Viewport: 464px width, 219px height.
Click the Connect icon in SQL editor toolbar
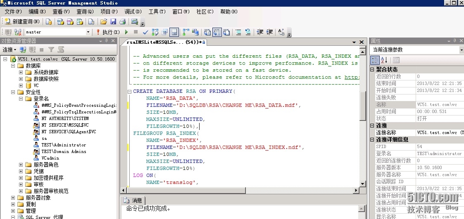(x=8, y=32)
